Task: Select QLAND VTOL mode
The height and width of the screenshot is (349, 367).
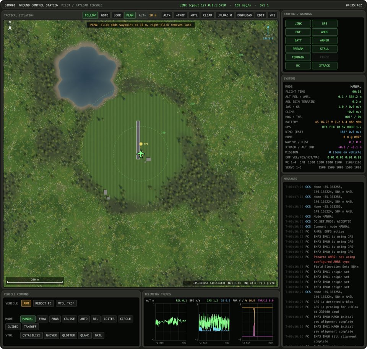Action: pos(85,335)
